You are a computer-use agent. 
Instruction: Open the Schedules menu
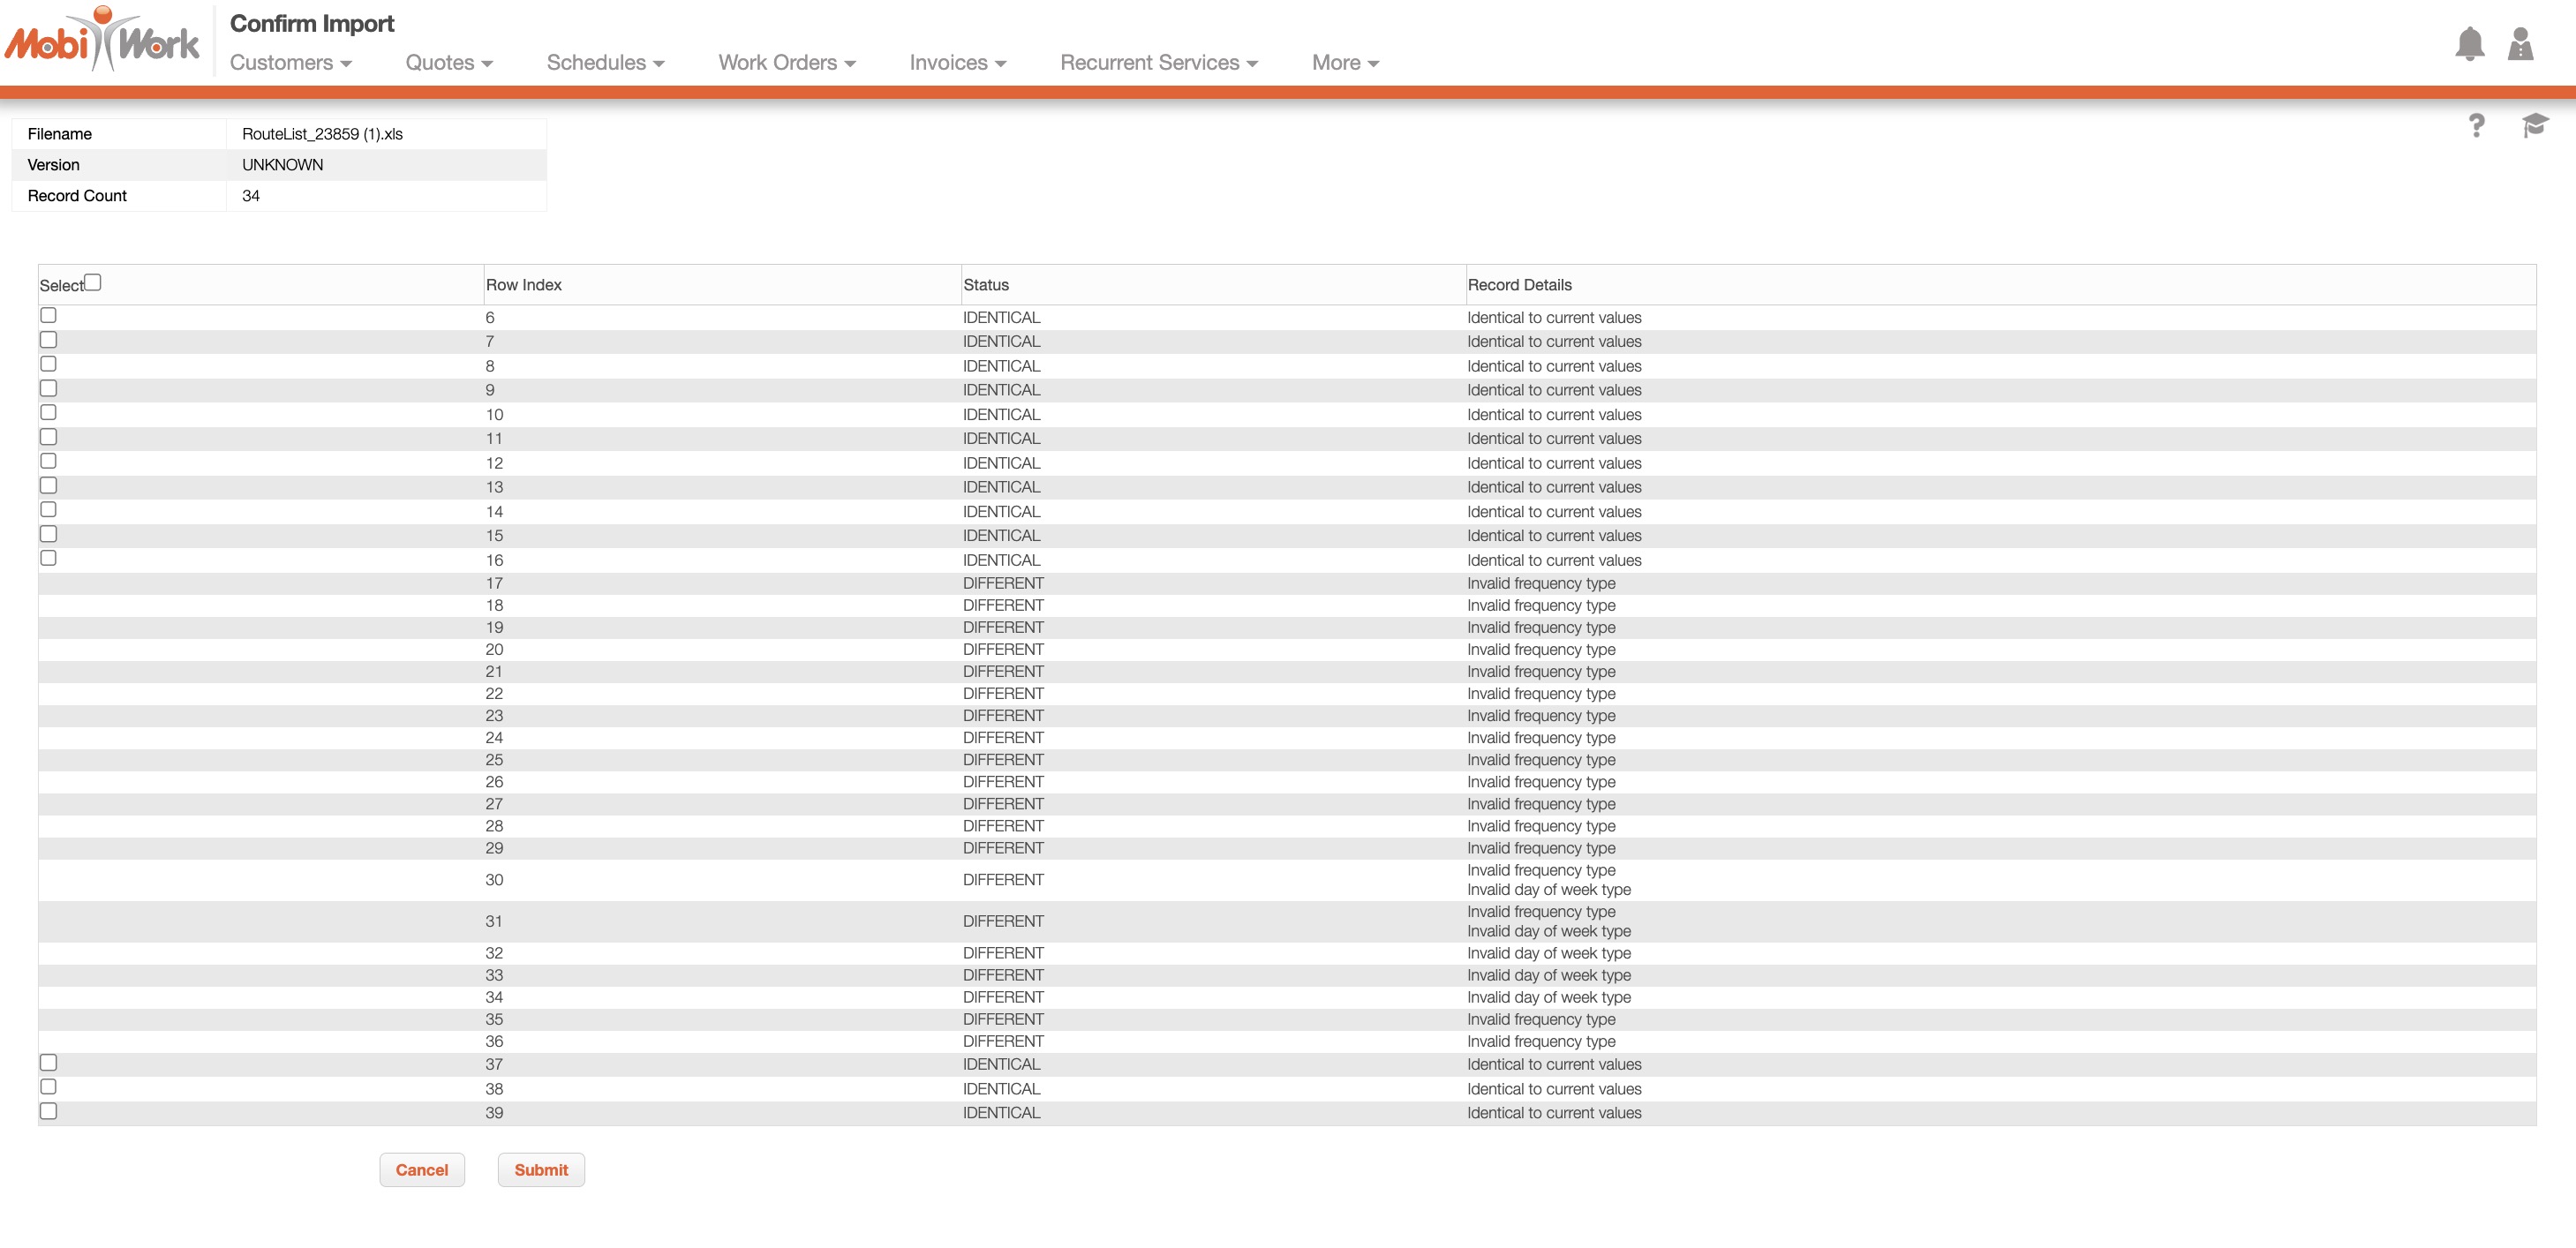pos(605,63)
